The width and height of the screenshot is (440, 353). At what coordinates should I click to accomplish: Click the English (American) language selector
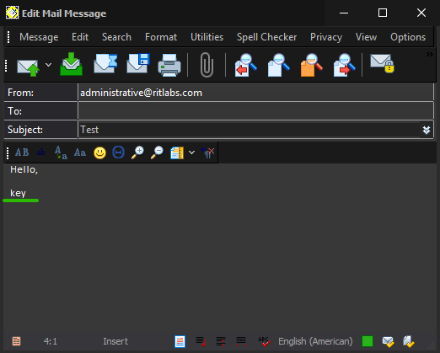pyautogui.click(x=315, y=341)
